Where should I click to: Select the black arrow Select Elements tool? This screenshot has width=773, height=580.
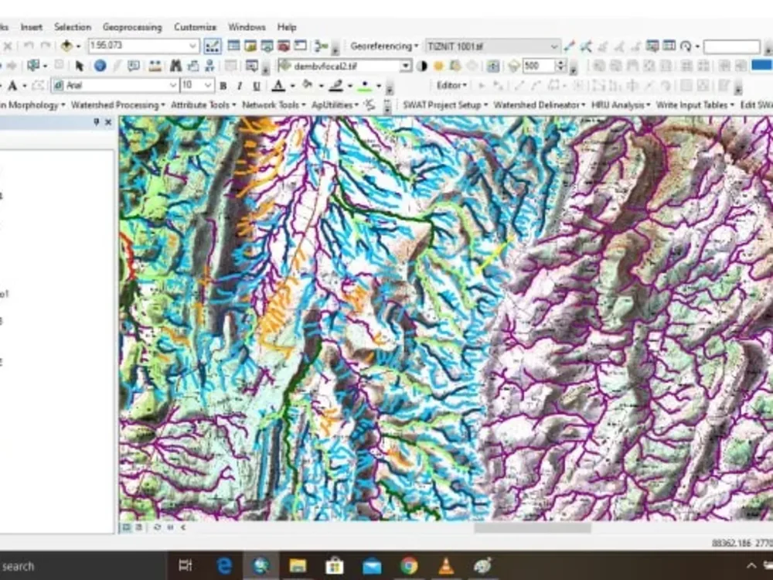80,64
